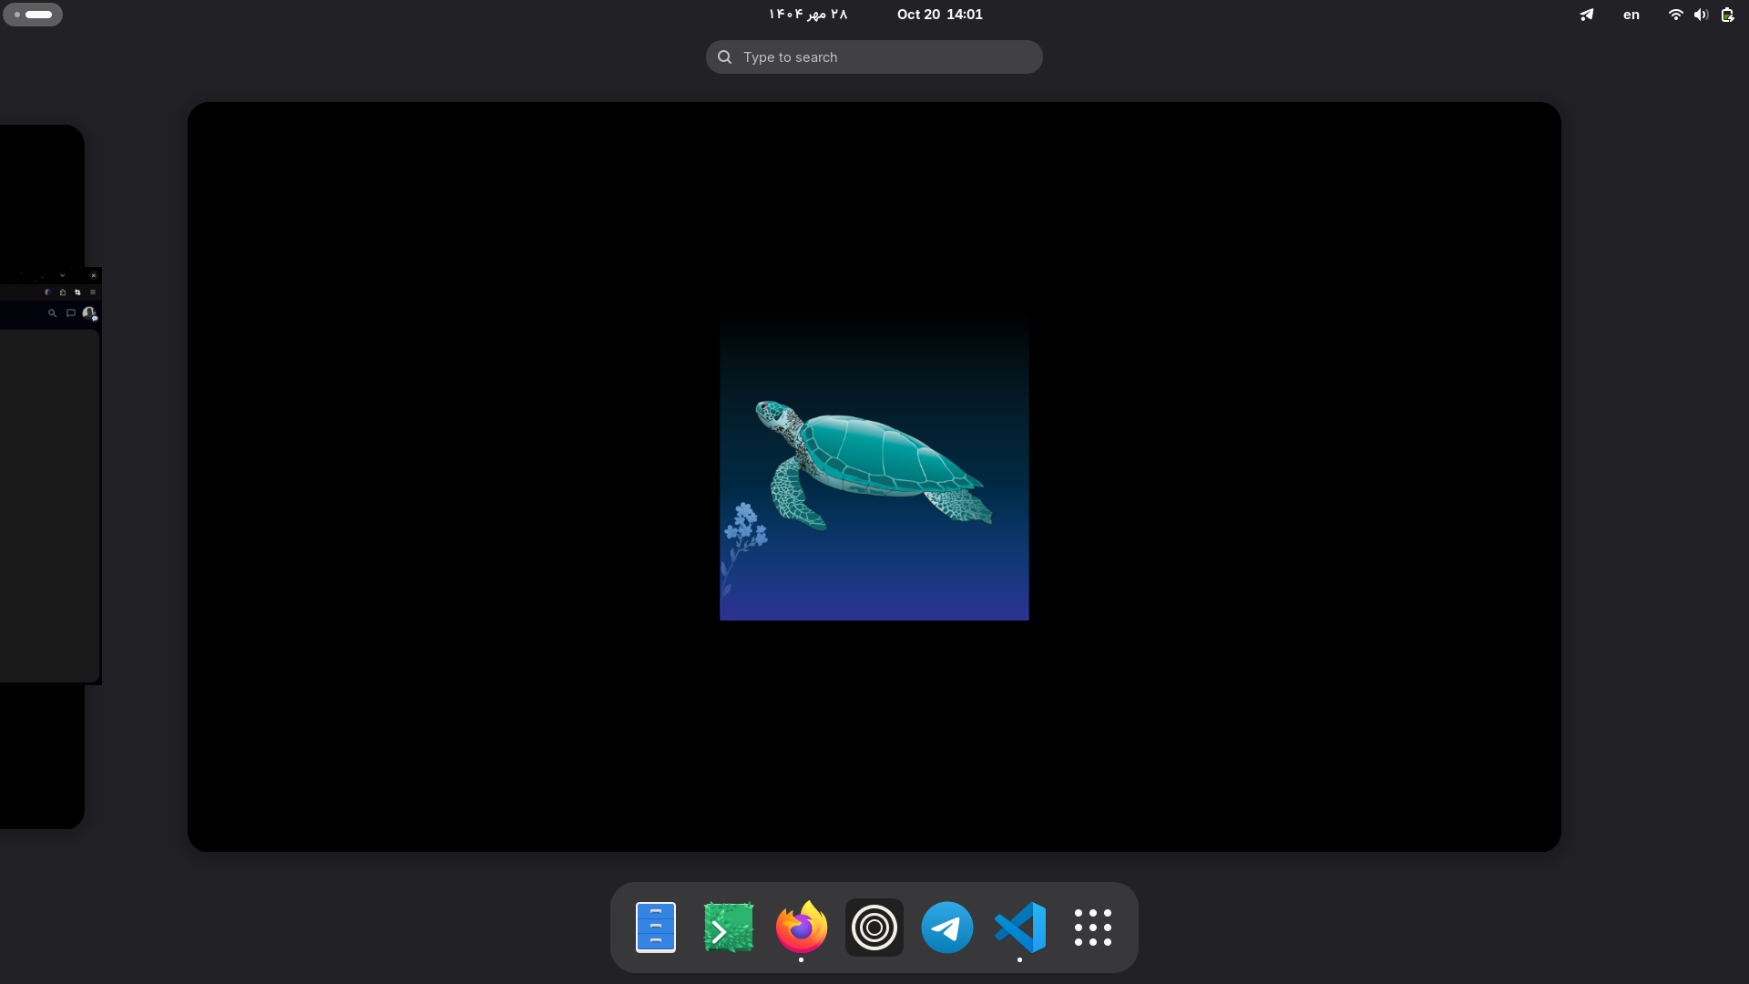Open Visual Studio Code from the dock
The image size is (1749, 984).
pos(1020,928)
